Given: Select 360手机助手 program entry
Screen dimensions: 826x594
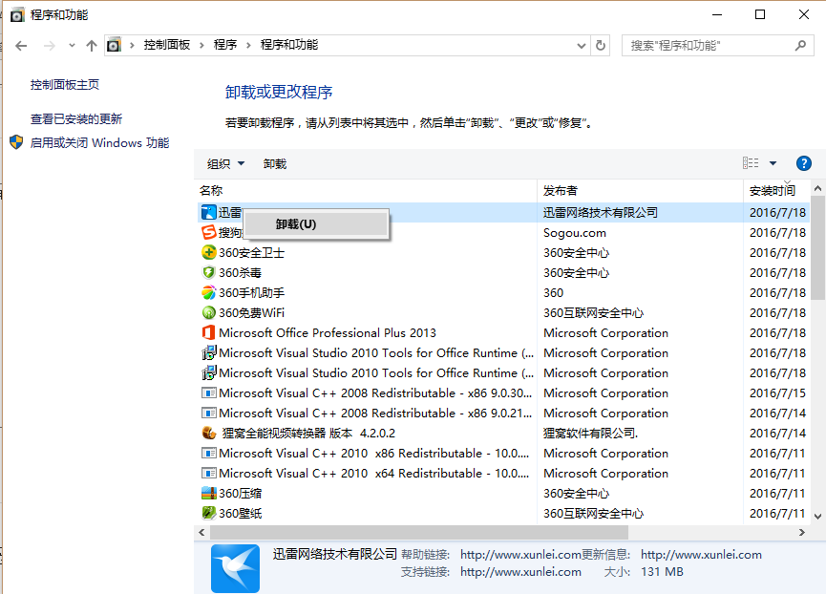Looking at the screenshot, I should [x=252, y=293].
